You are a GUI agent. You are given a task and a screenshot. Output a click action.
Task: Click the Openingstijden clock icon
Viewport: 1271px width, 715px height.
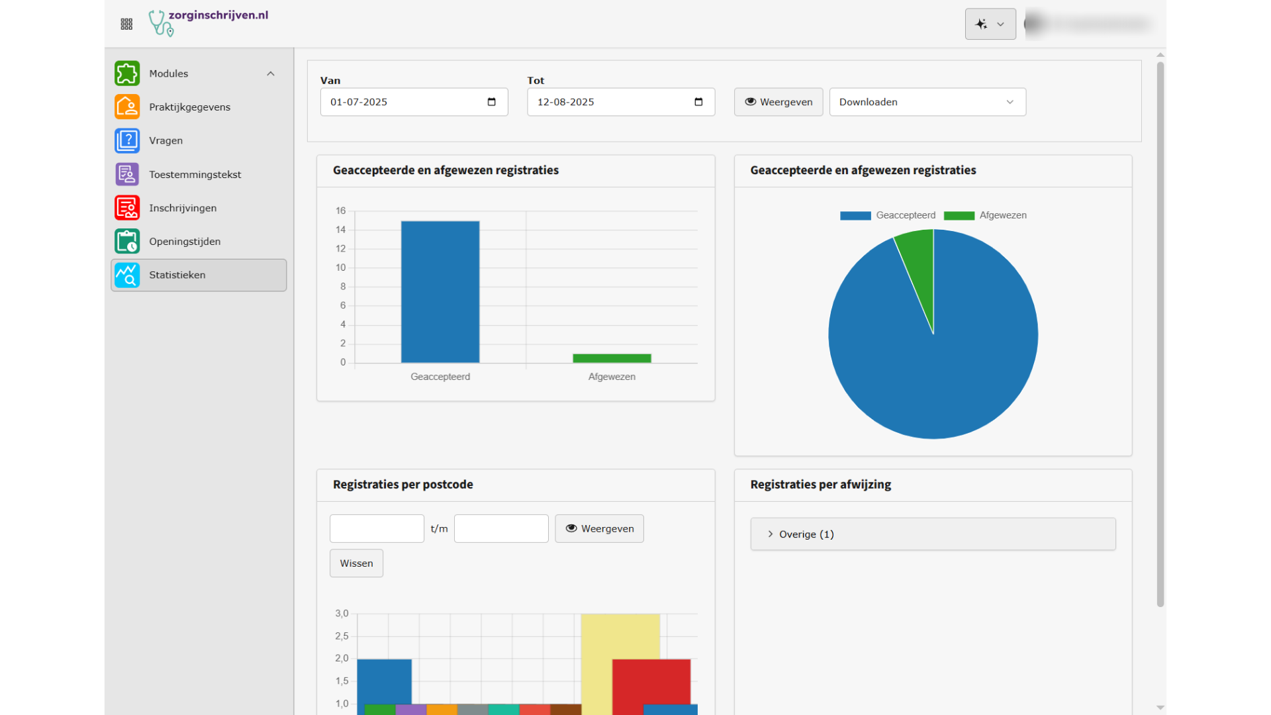pos(127,242)
